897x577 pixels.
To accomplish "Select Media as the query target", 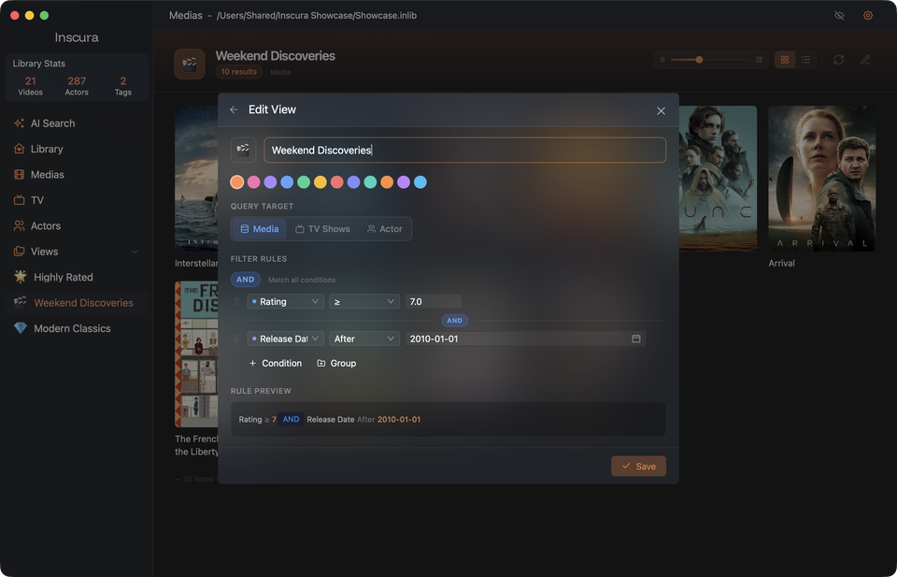I will [x=260, y=229].
